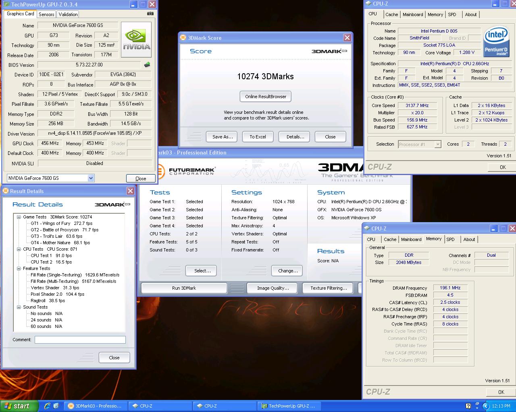The image size is (516, 412).
Task: Open Texture Filtering options
Action: coord(329,288)
